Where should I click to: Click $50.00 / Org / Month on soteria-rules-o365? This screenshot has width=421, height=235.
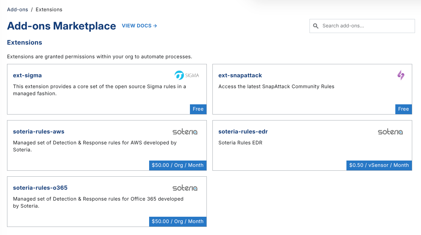[178, 222]
